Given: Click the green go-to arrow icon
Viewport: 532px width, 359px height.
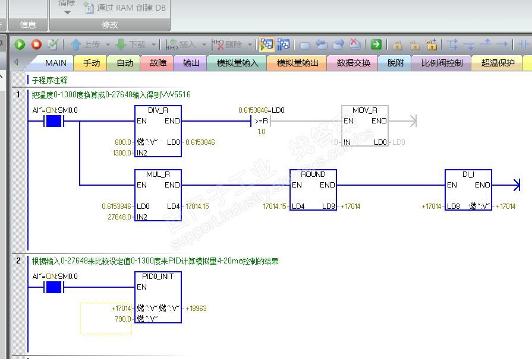Looking at the screenshot, I should click(x=376, y=45).
